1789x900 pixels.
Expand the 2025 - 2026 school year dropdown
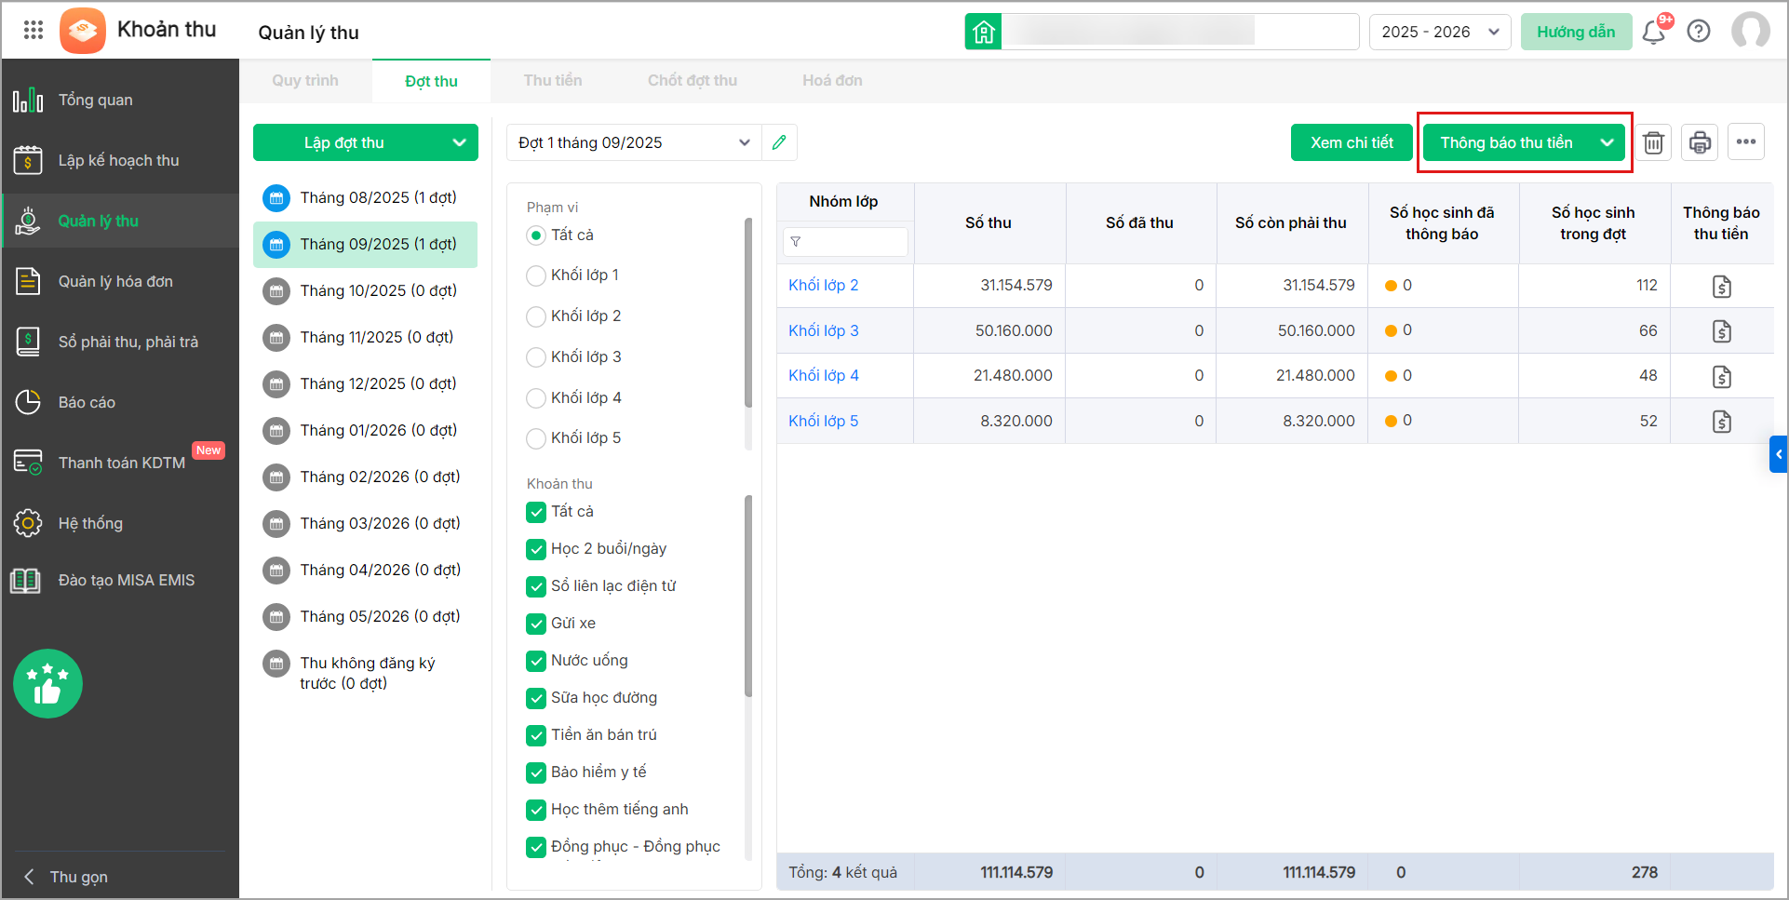point(1439,32)
